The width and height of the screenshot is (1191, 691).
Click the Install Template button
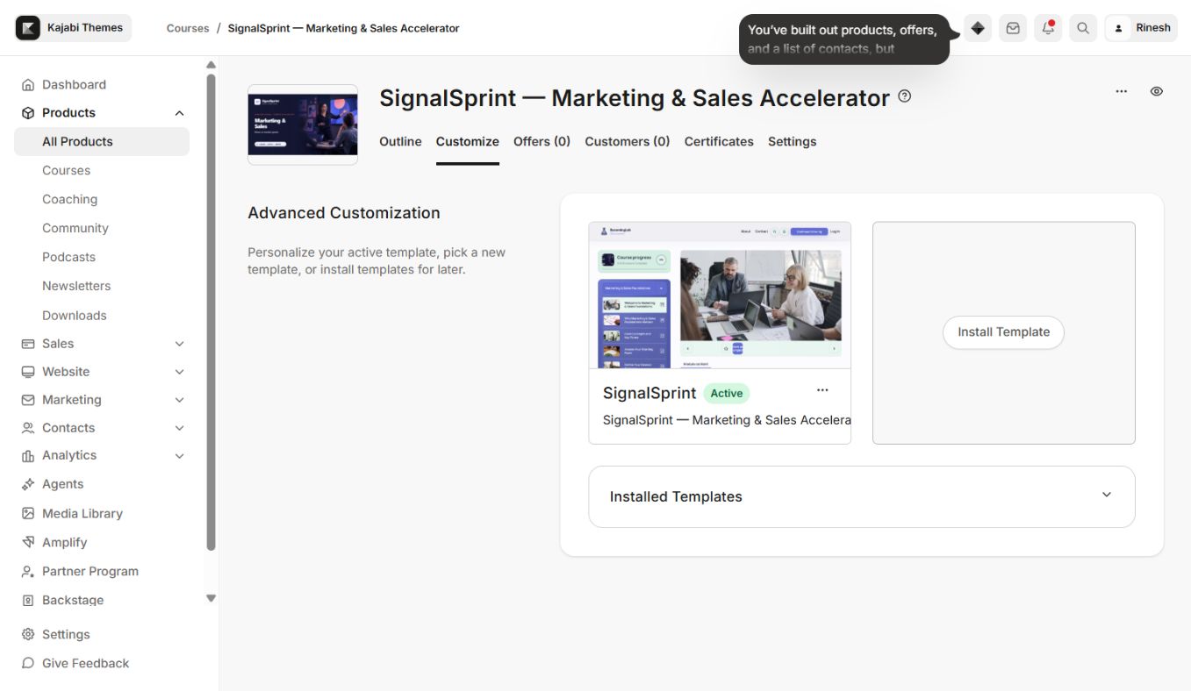1003,332
